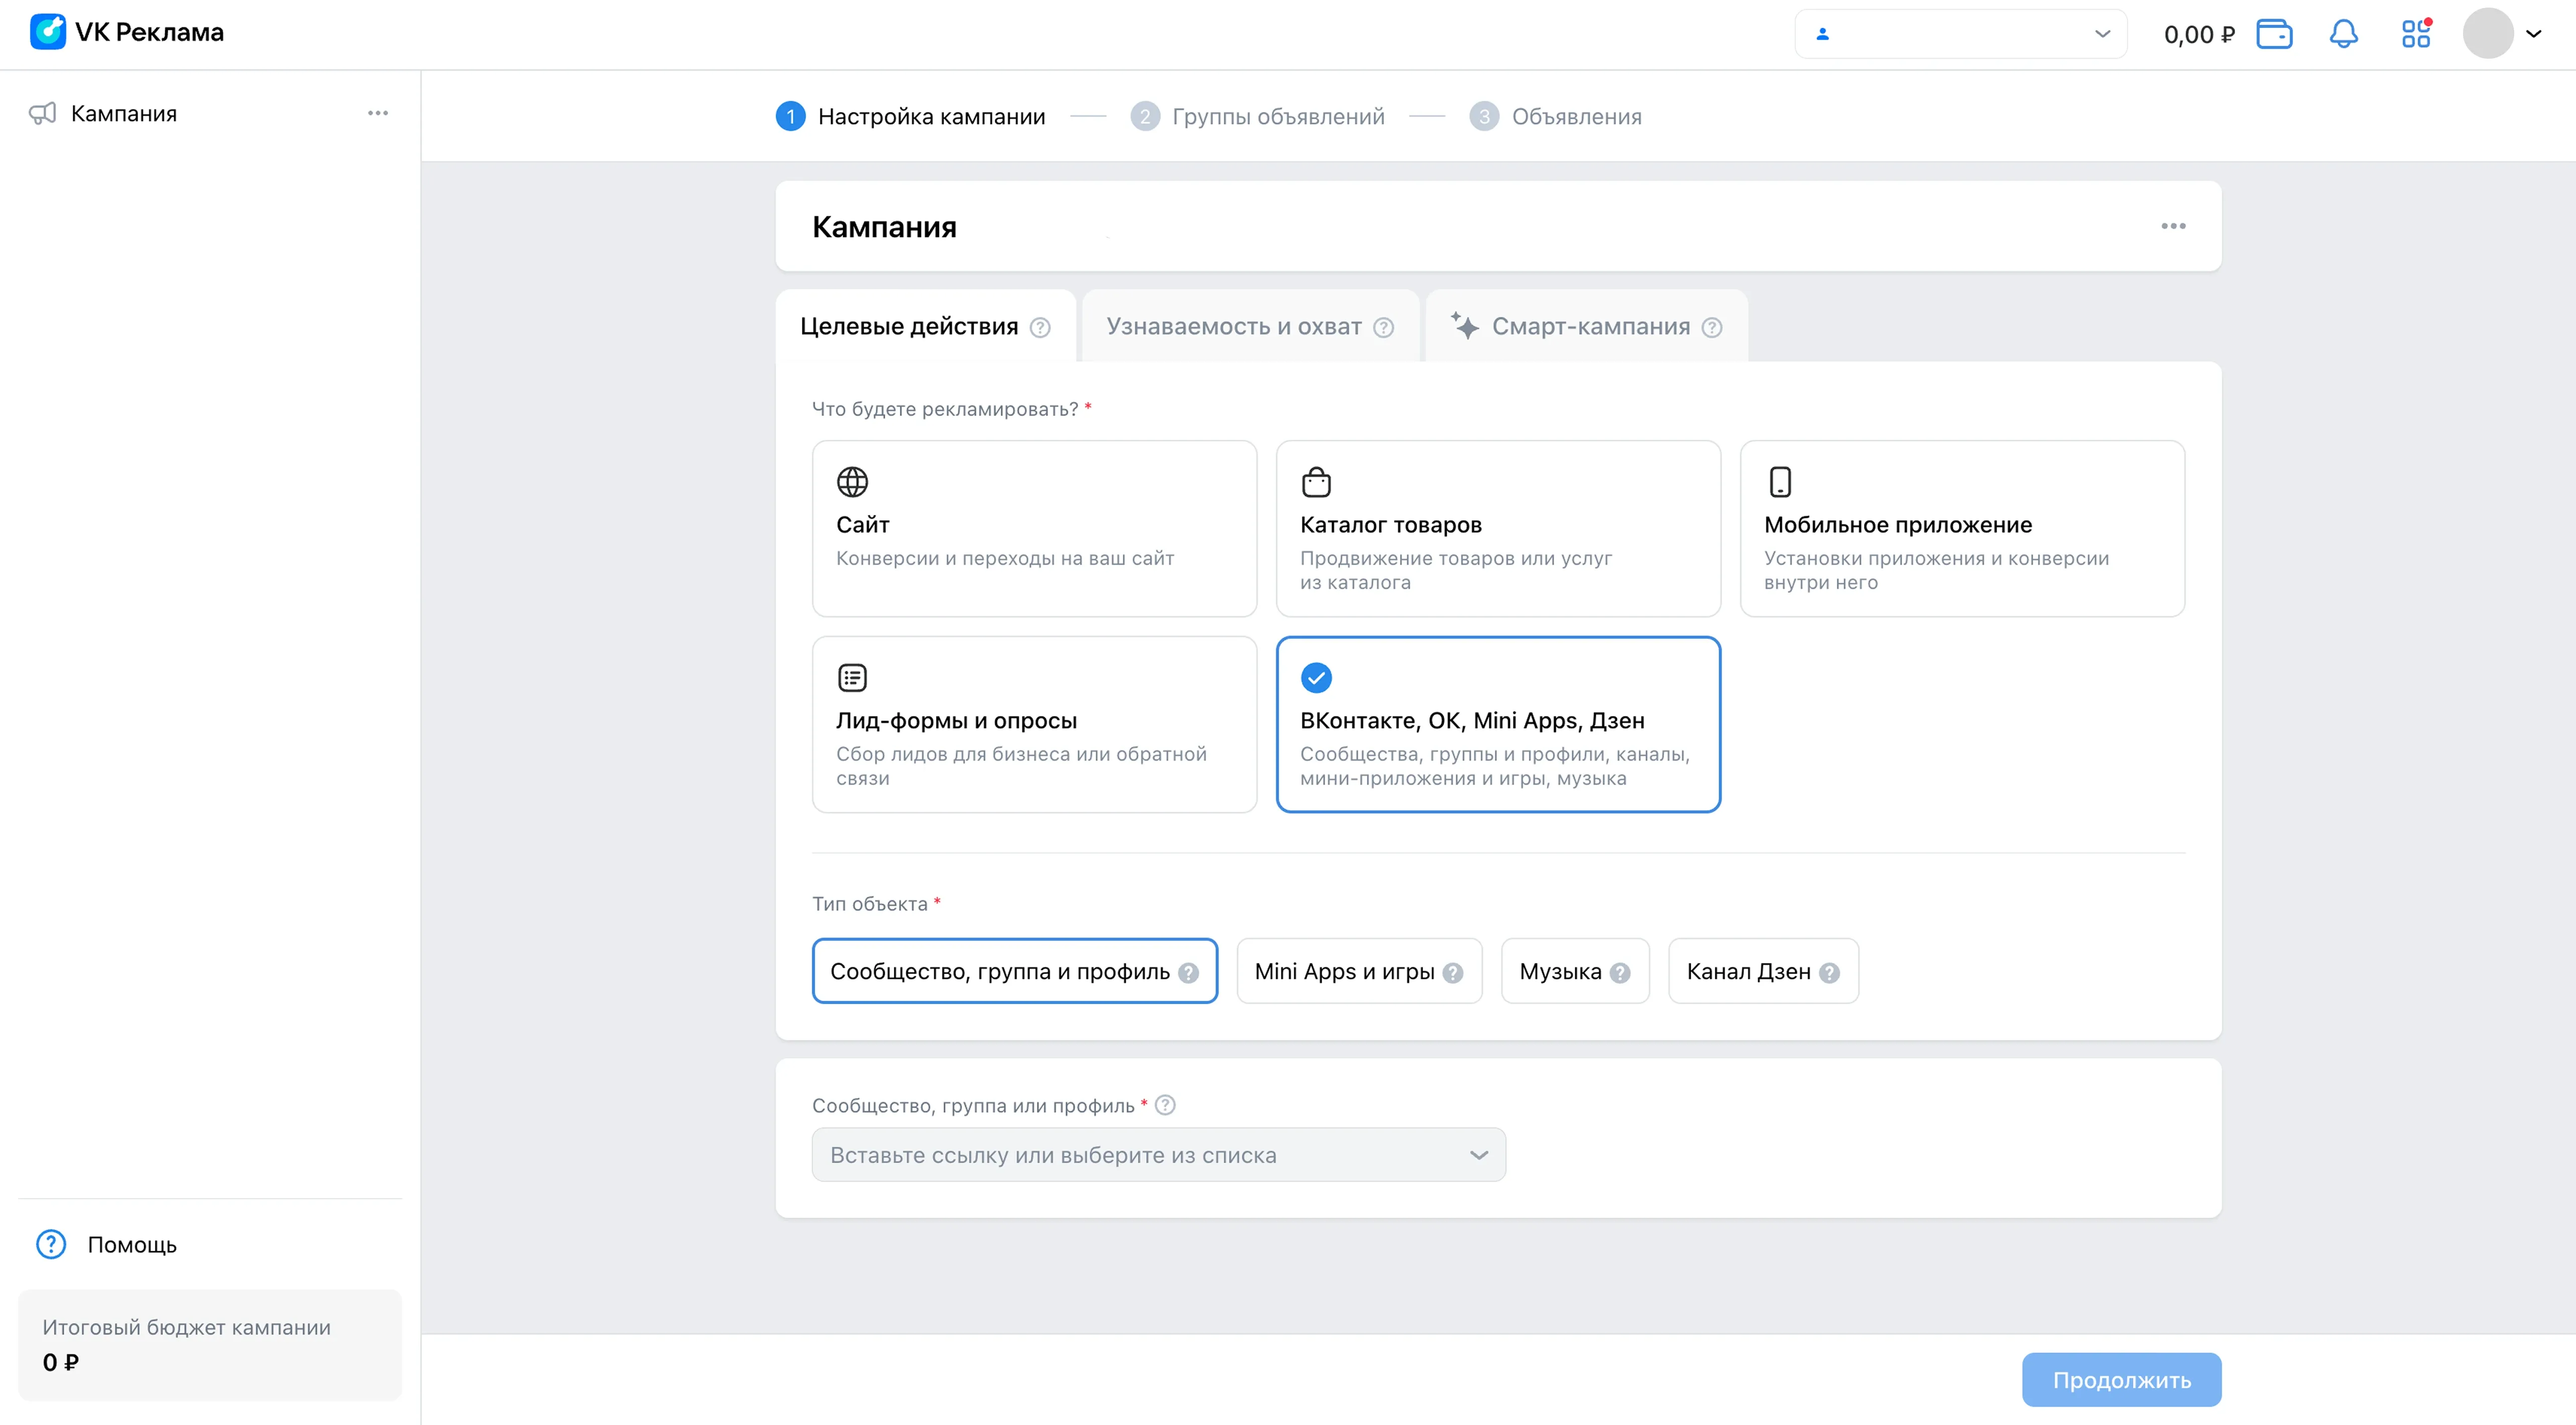Screen dimensions: 2576x1425
Task: Expand the profile avatar menu chevron
Action: coord(2533,34)
